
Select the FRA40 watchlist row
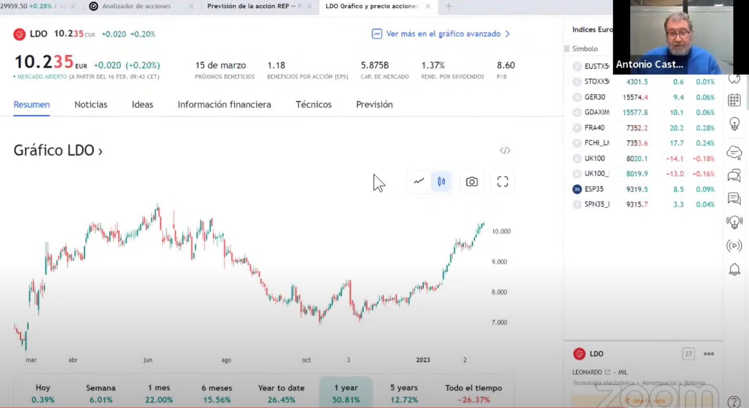pos(644,128)
